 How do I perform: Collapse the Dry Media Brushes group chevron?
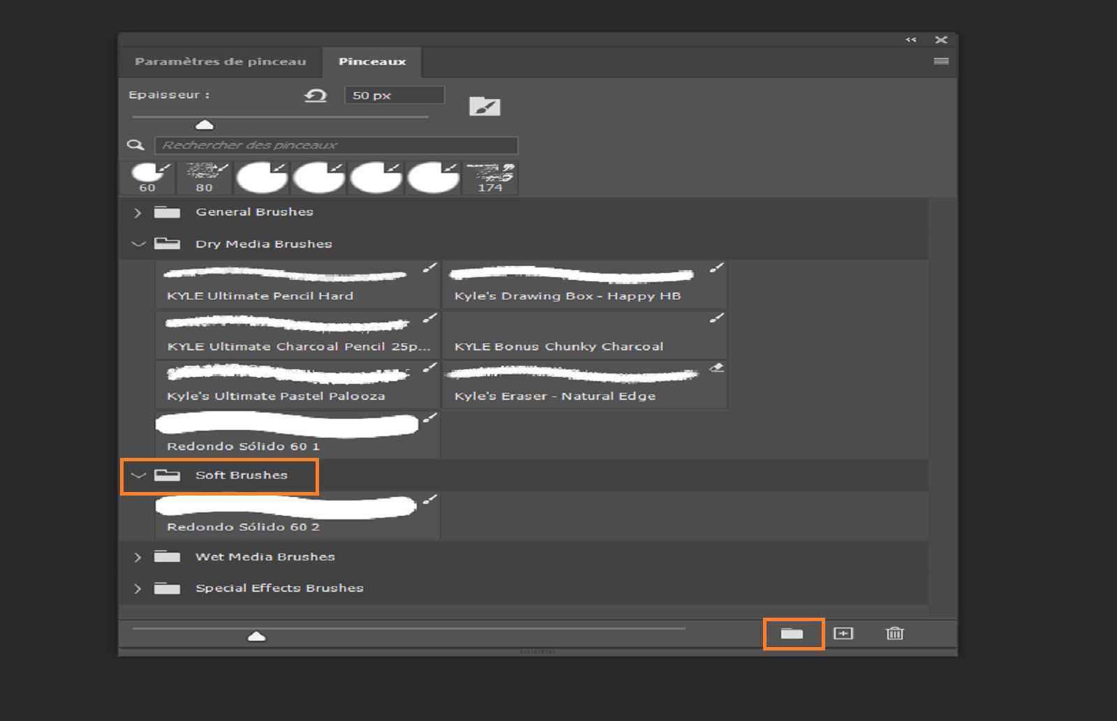(138, 244)
